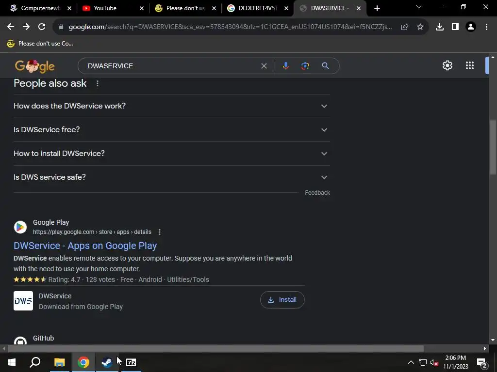
Task: Start voice search with microphone
Action: click(x=285, y=66)
